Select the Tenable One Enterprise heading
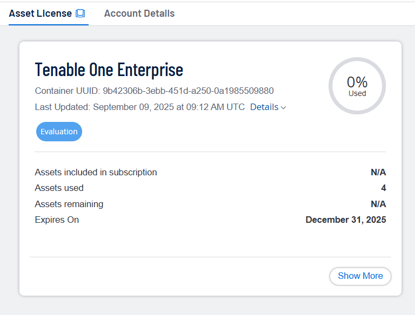The height and width of the screenshot is (315, 415). coord(109,70)
